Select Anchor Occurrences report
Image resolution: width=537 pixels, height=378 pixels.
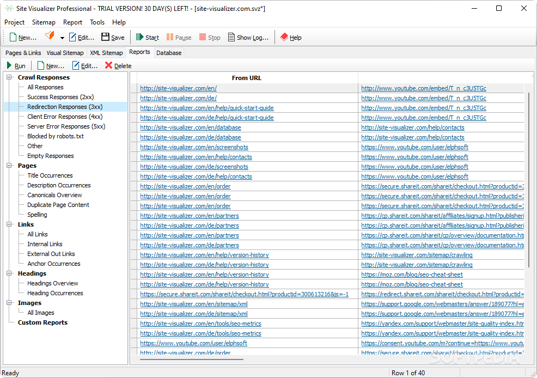[54, 264]
